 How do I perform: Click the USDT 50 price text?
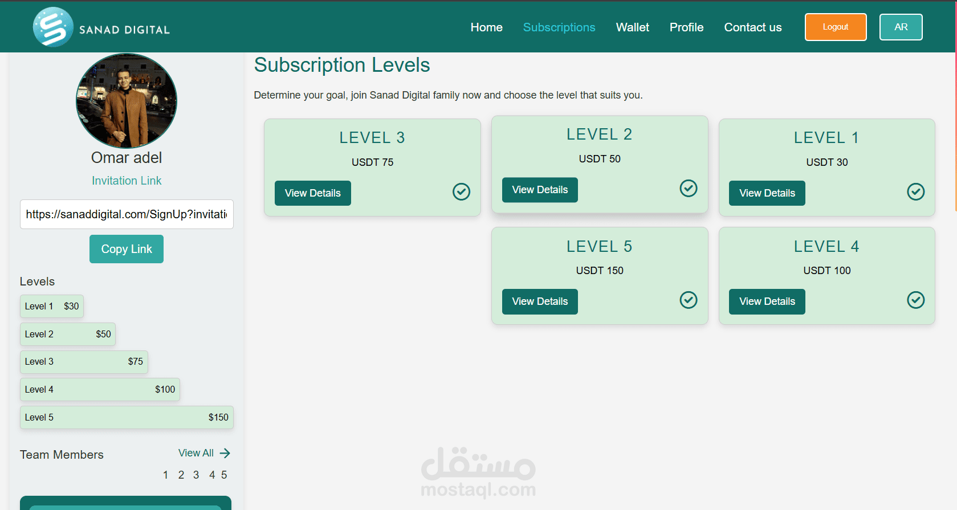600,159
